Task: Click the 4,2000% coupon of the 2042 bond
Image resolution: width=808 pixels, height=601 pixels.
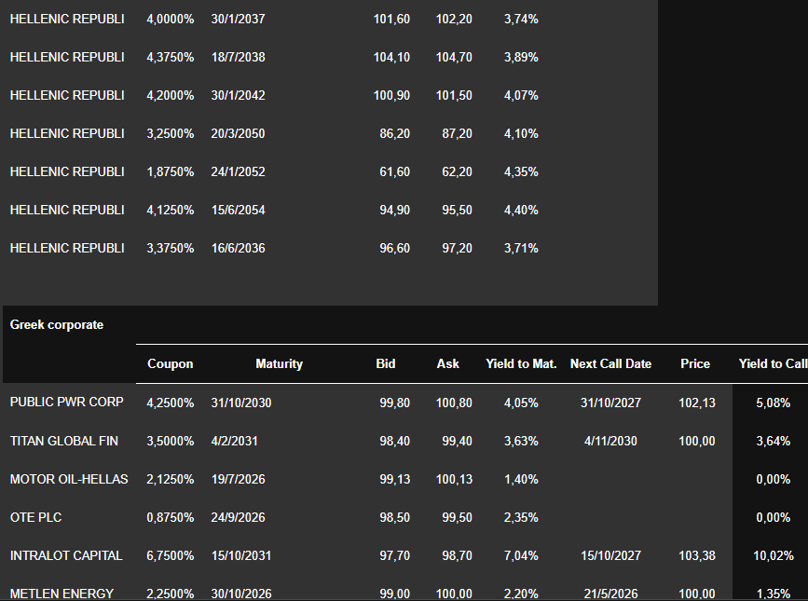Action: (x=170, y=96)
